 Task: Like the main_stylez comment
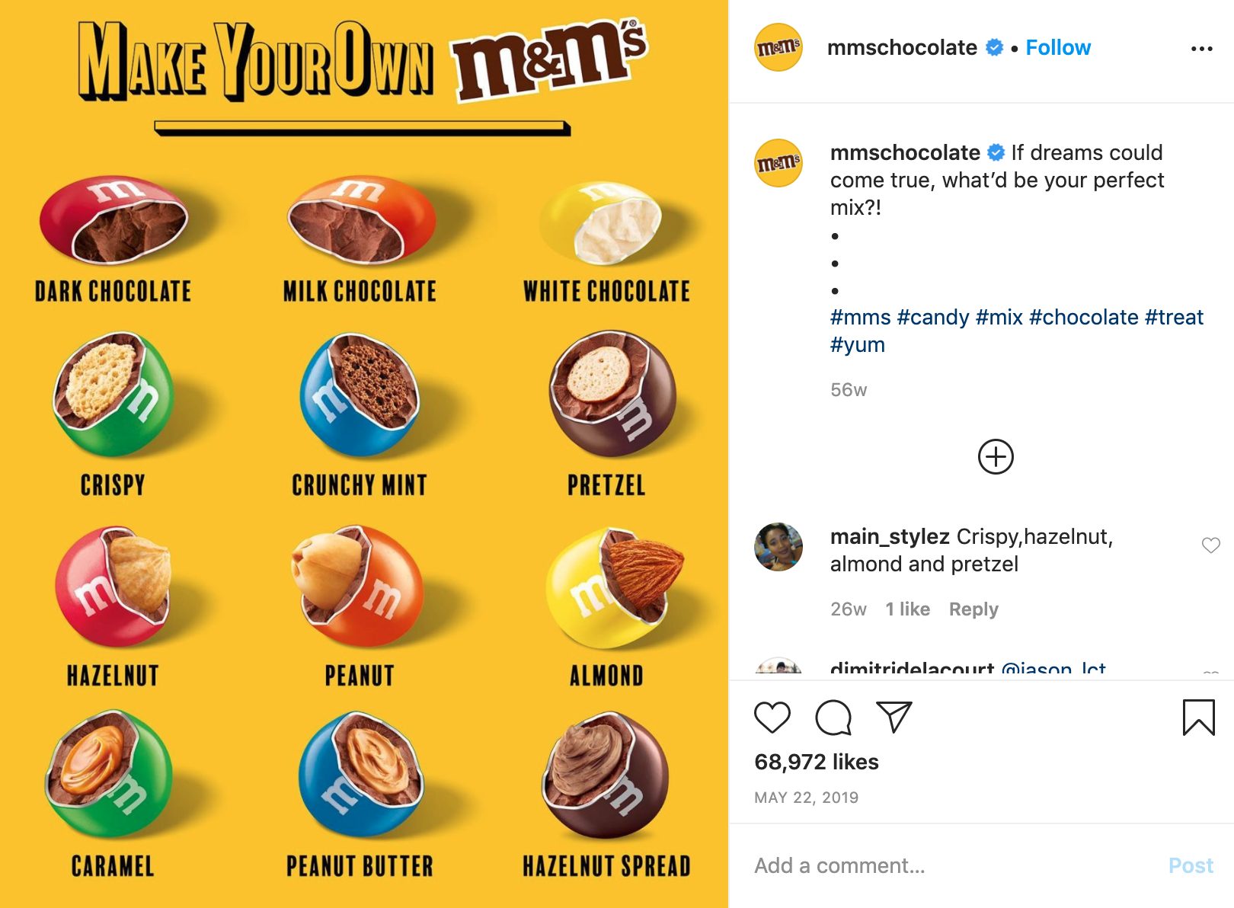1210,545
